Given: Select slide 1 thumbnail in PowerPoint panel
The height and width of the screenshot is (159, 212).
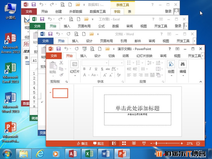Looking at the screenshot, I should (60, 93).
